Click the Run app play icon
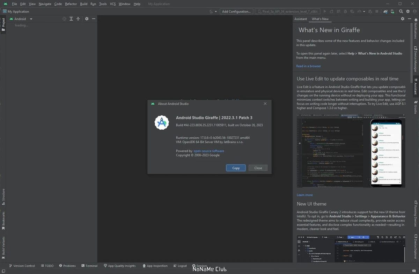 tap(325, 12)
